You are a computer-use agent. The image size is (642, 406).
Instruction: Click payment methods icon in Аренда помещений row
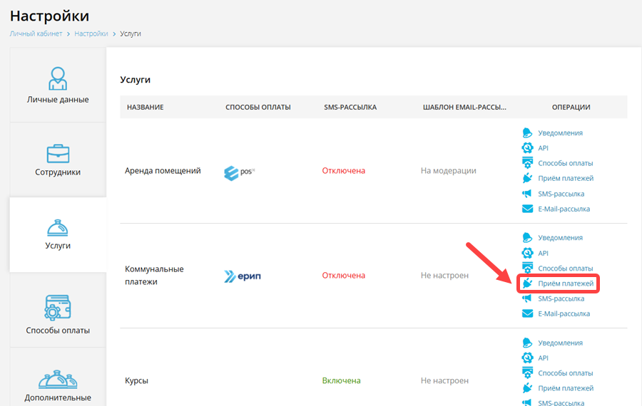pos(527,162)
